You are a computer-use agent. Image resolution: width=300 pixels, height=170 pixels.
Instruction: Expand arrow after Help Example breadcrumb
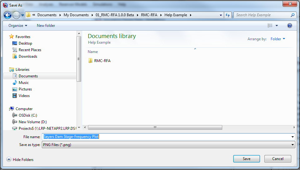[x=190, y=15]
